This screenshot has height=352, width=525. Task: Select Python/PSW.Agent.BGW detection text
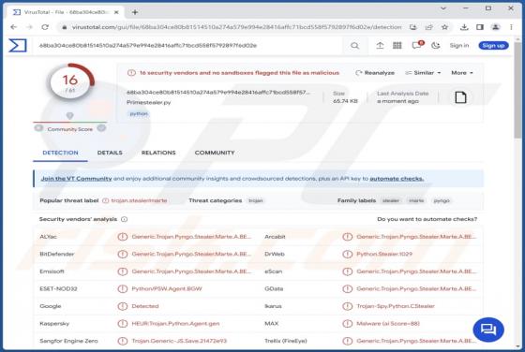pos(167,289)
